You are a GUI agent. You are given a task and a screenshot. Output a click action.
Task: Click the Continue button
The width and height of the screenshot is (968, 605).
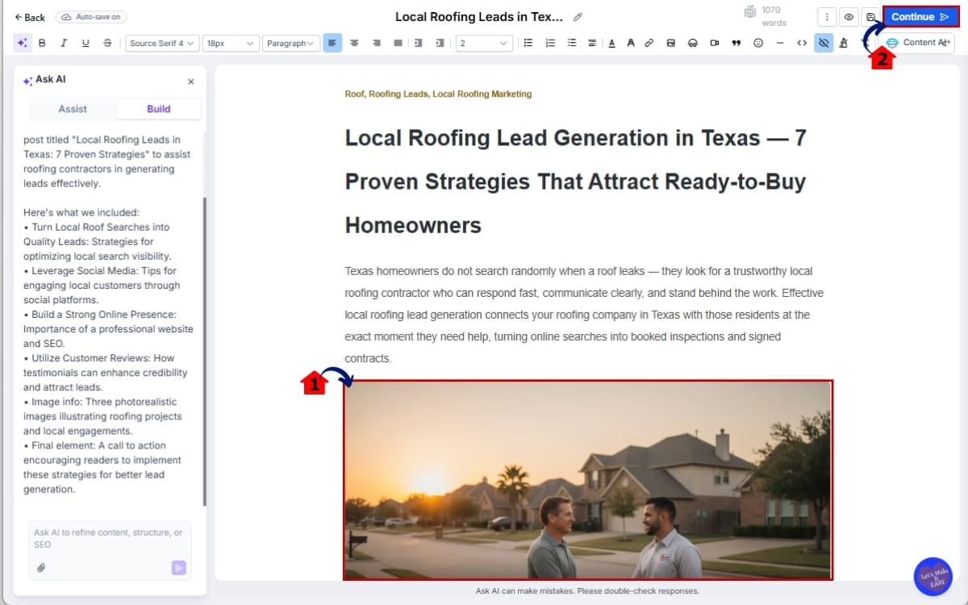coord(920,17)
